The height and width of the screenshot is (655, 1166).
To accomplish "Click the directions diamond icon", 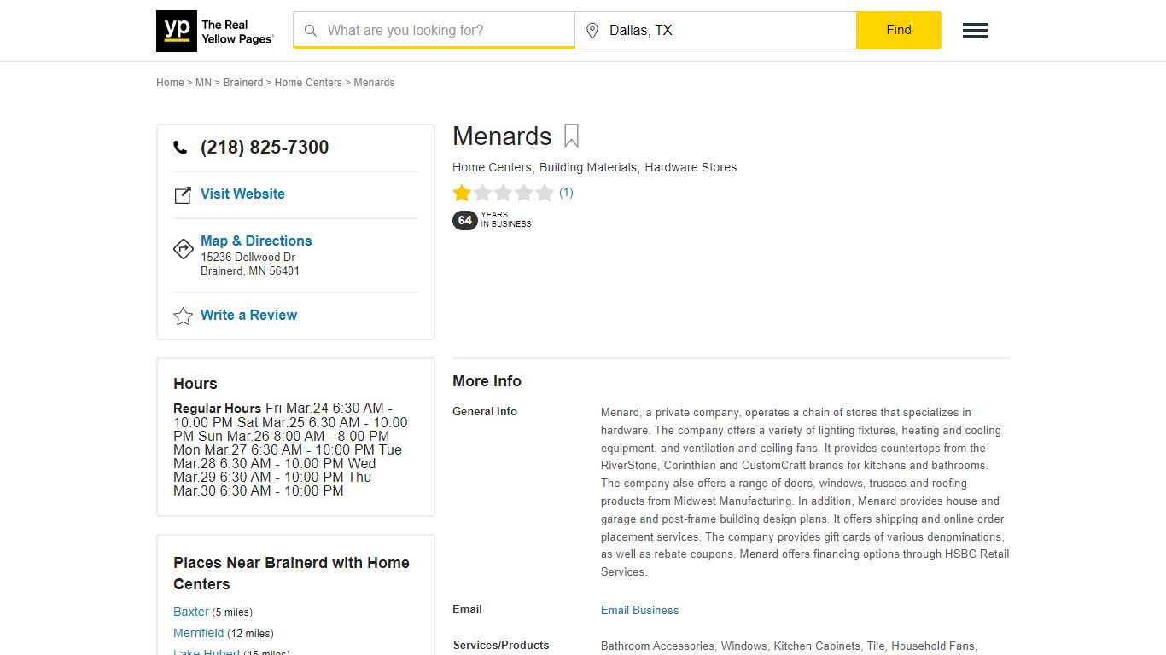I will (184, 249).
